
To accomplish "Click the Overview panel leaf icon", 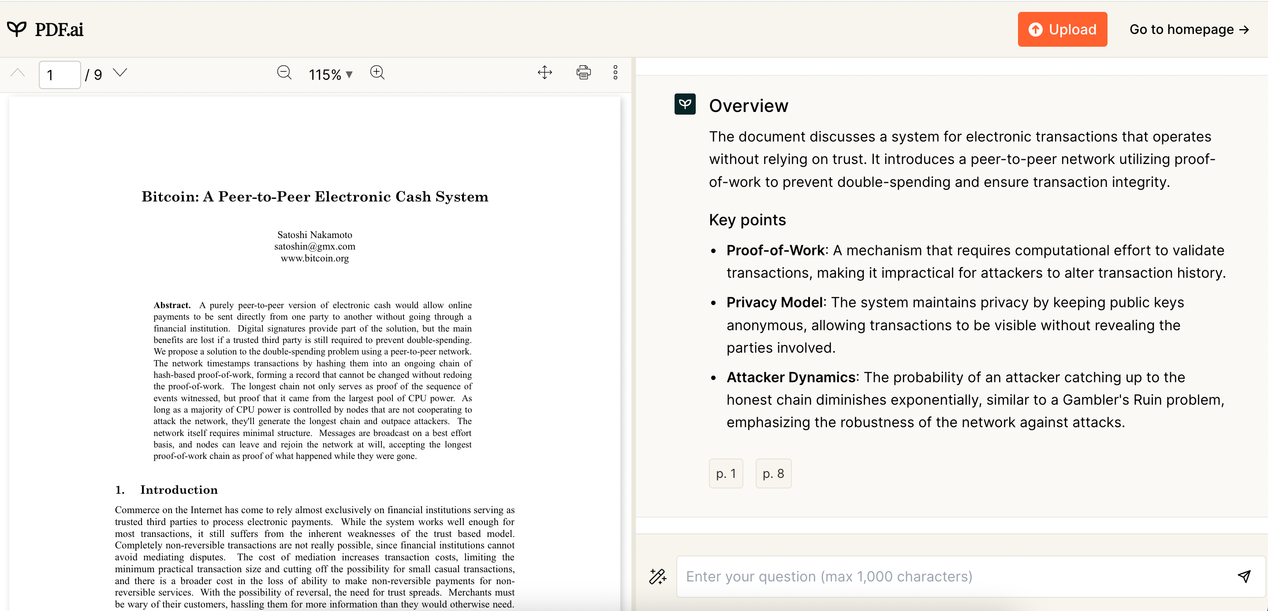I will tap(685, 104).
